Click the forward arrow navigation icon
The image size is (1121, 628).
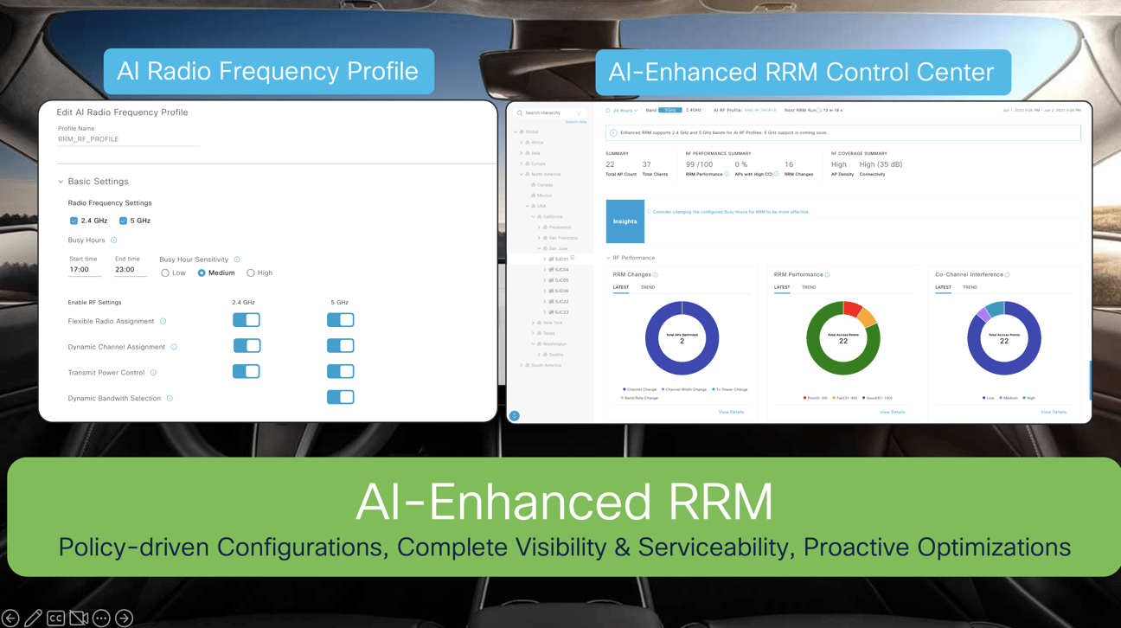click(124, 618)
